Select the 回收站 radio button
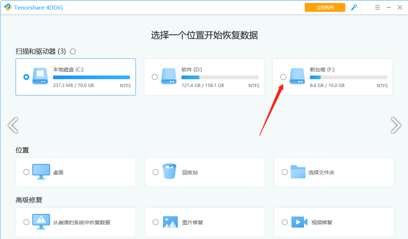The image size is (408, 239). pos(156,172)
